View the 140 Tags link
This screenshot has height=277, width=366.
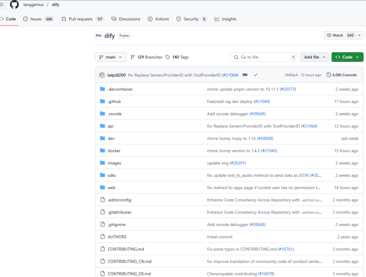177,57
